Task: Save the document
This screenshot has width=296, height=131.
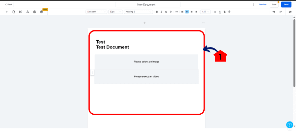Action: point(274,5)
